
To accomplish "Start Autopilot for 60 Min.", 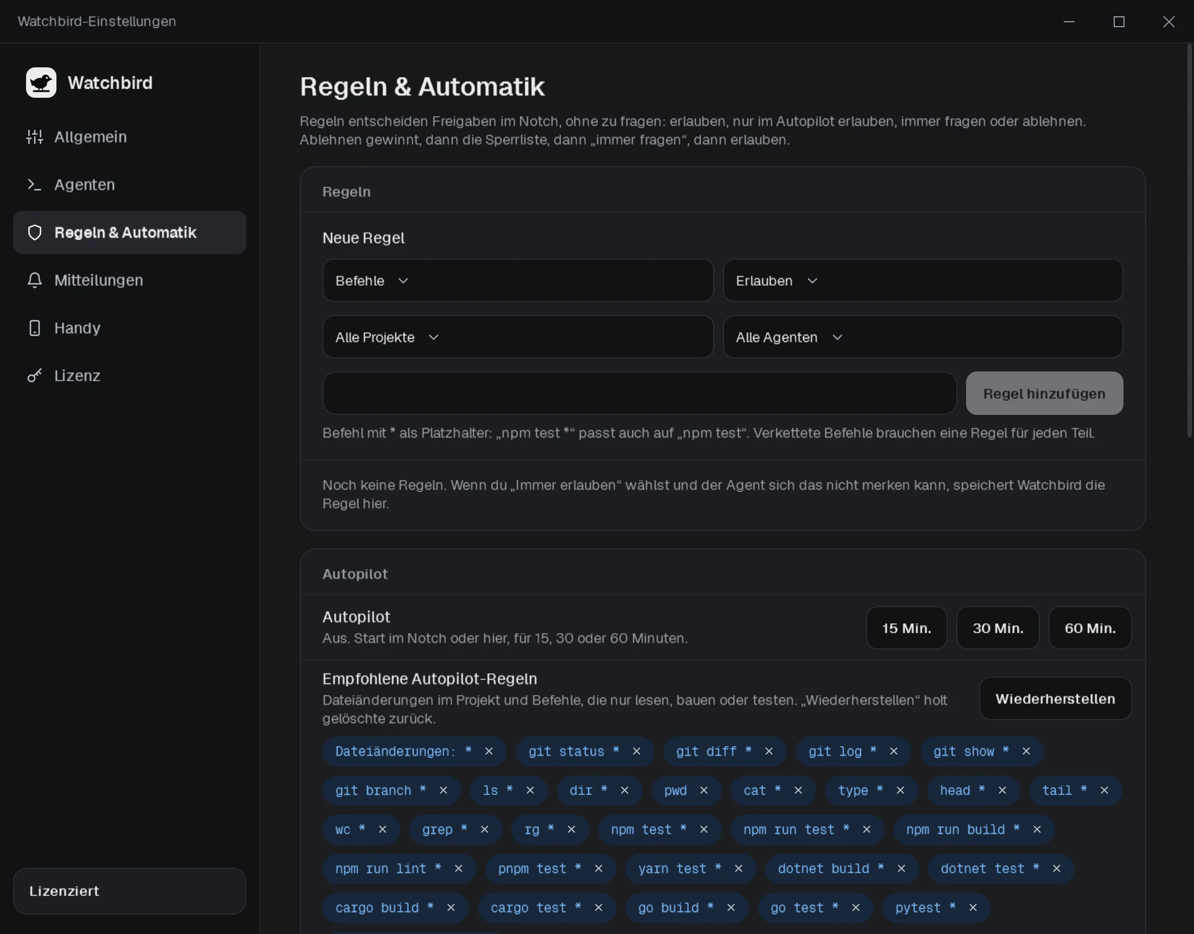I will [x=1090, y=628].
